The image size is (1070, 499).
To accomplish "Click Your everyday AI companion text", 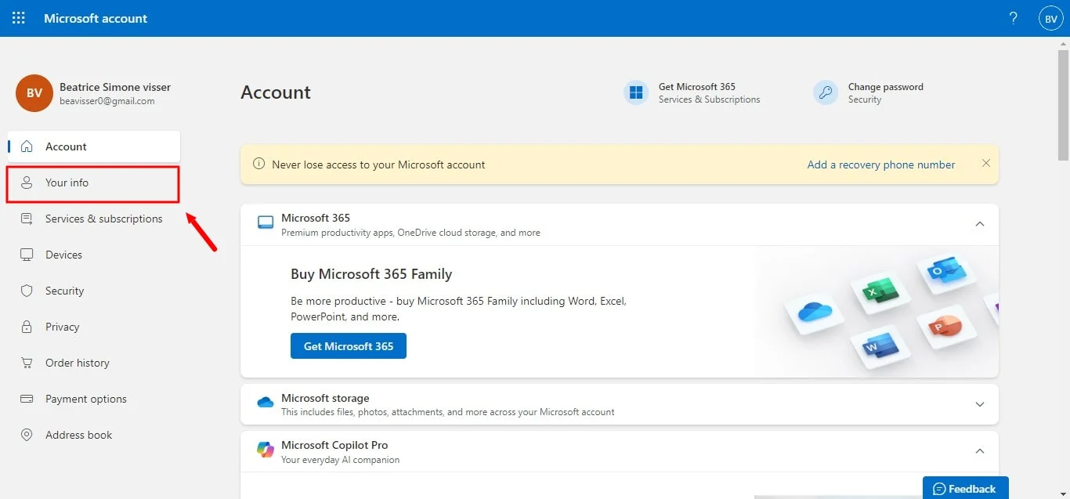I will click(341, 460).
